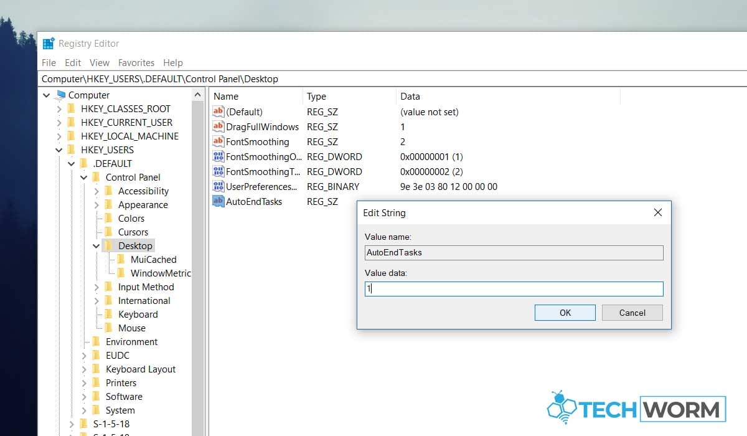Click the Computer icon in the tree

60,95
